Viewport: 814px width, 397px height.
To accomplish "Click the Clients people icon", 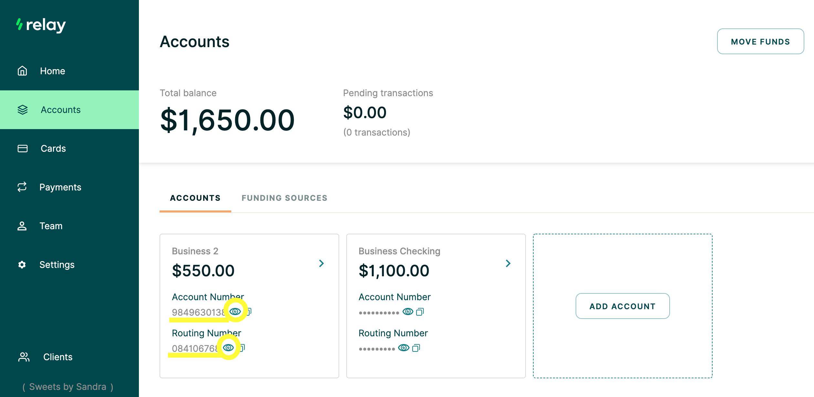I will click(x=24, y=357).
